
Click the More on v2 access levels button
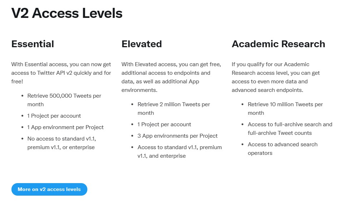[49, 189]
